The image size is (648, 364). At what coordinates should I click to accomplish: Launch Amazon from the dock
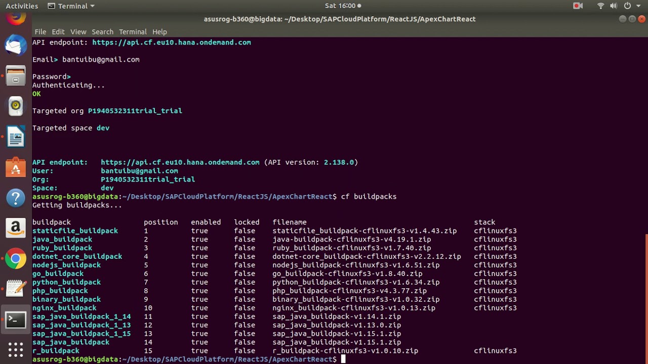(16, 228)
